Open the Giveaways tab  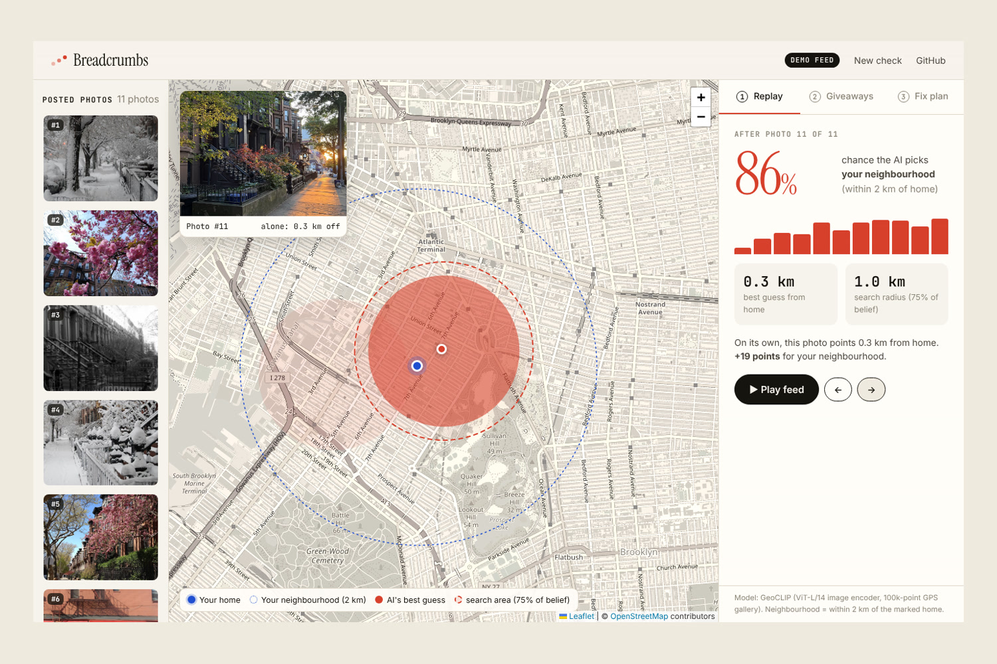(841, 97)
